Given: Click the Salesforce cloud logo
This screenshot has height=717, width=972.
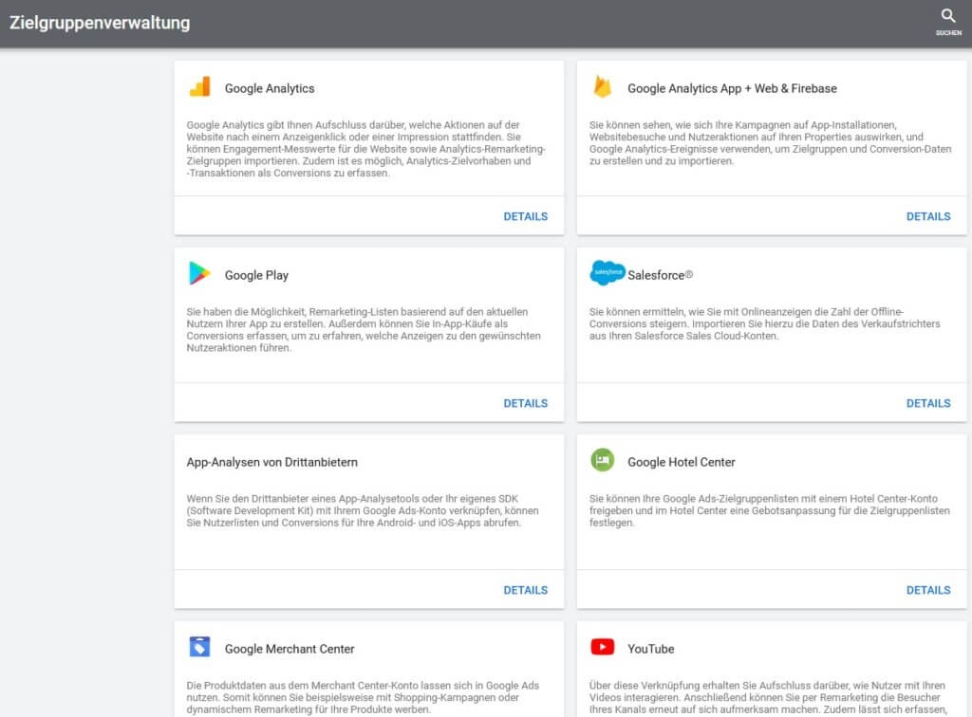Looking at the screenshot, I should click(x=607, y=273).
